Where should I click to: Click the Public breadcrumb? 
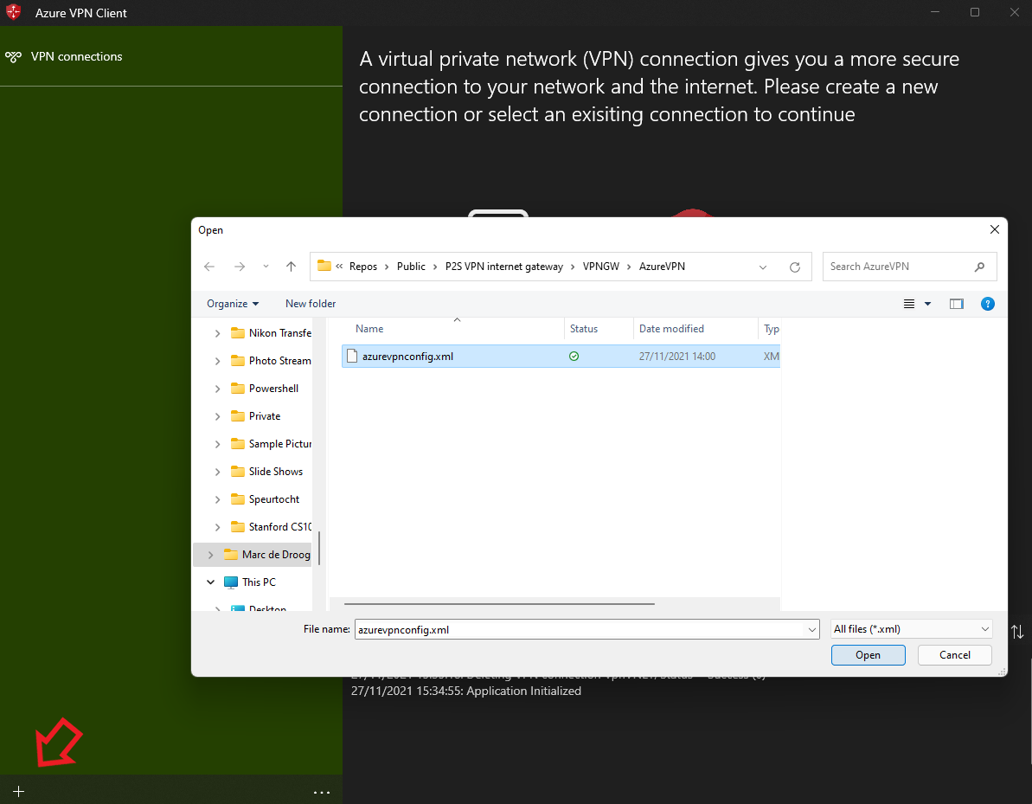[411, 267]
